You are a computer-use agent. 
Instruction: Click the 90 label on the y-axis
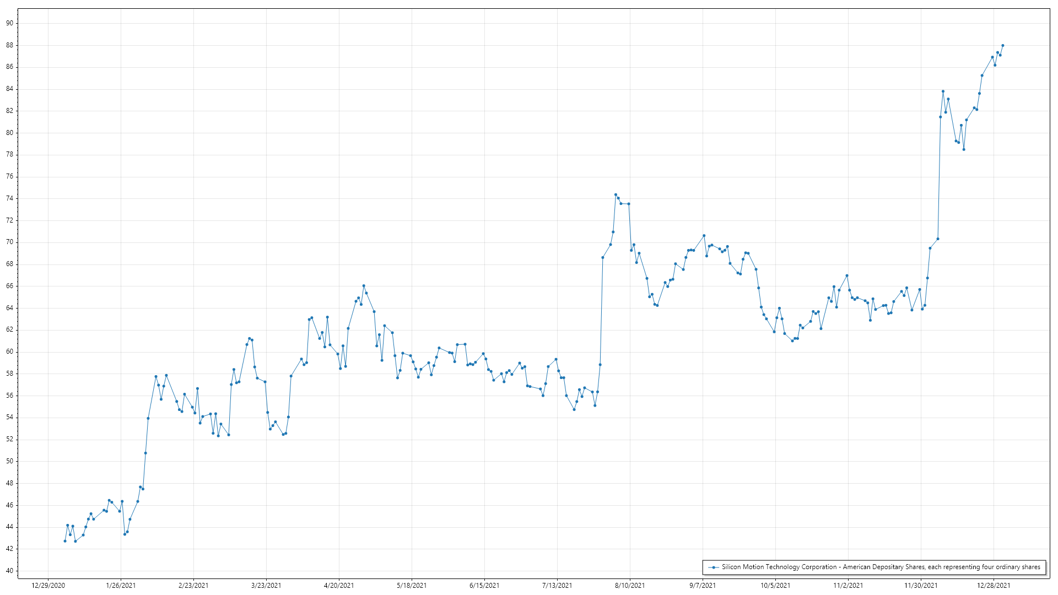(x=10, y=23)
